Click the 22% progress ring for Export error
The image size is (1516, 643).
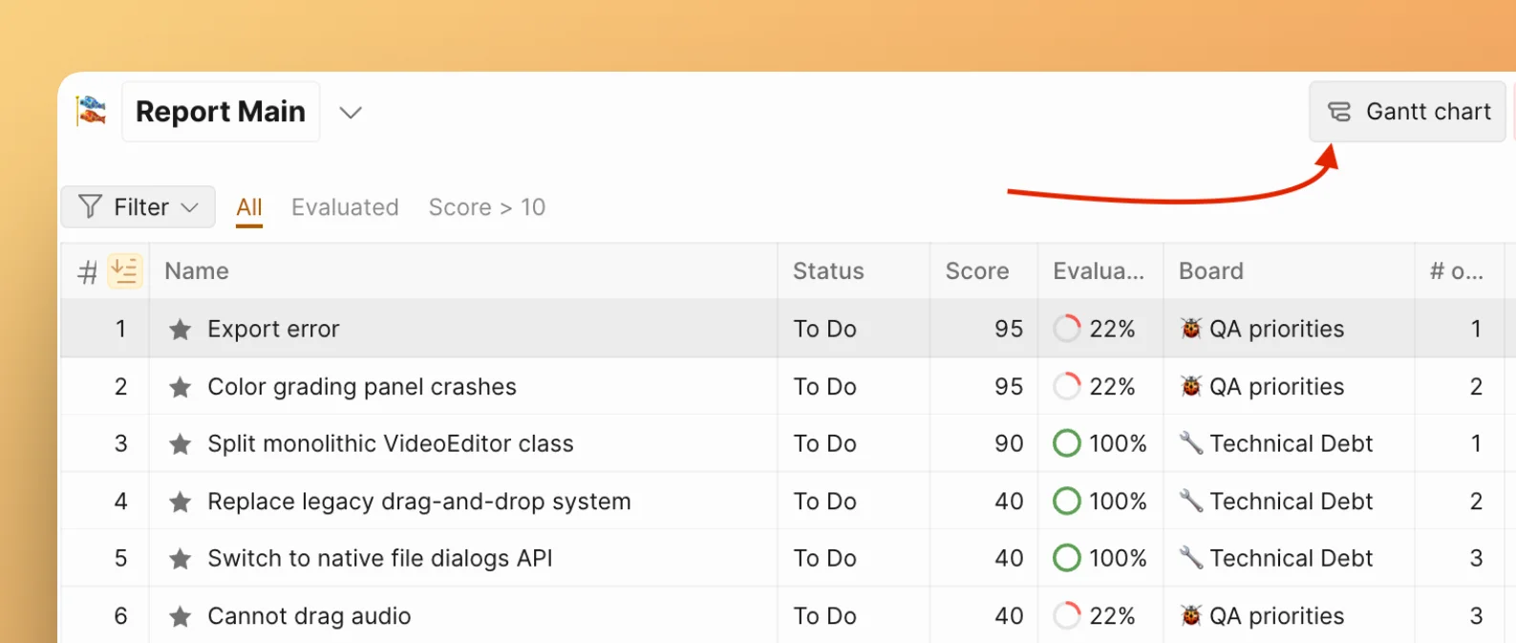(1066, 329)
